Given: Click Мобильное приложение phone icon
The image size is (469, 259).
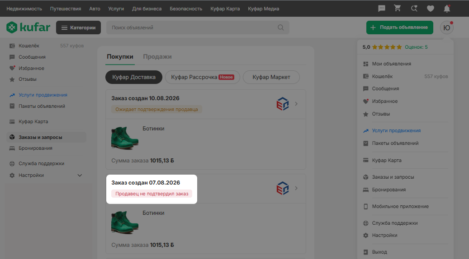Looking at the screenshot, I should 365,207.
